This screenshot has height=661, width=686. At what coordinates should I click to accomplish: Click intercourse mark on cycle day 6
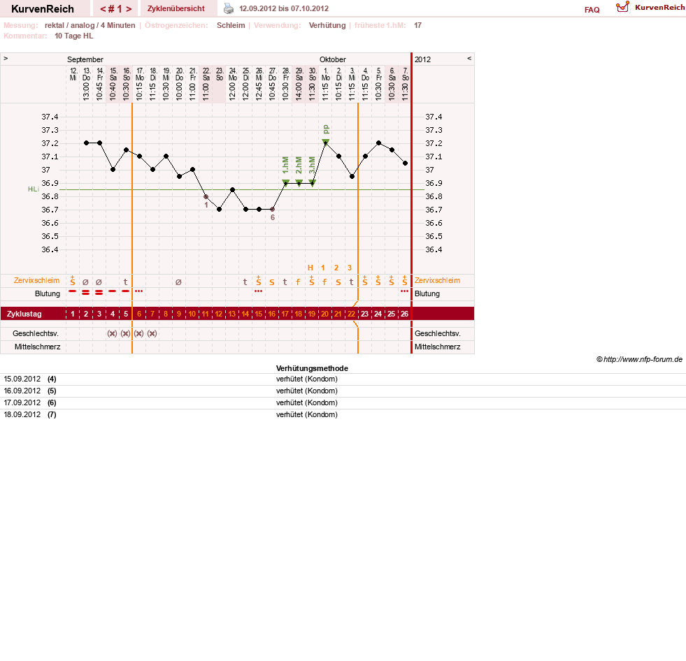[138, 333]
